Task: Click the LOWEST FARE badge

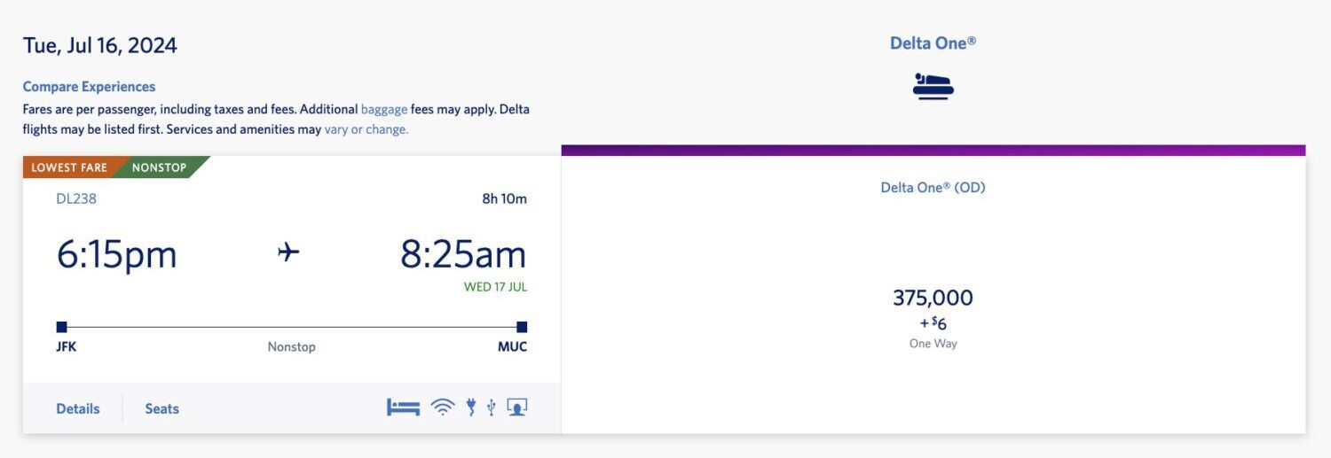Action: coord(69,167)
